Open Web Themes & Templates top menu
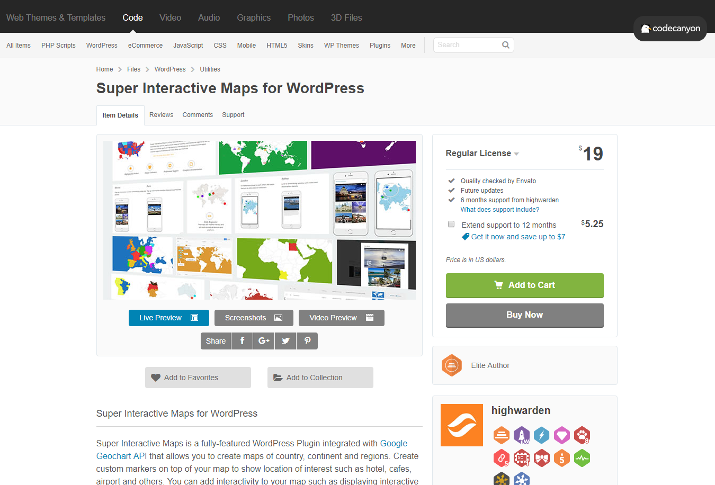 (x=56, y=17)
